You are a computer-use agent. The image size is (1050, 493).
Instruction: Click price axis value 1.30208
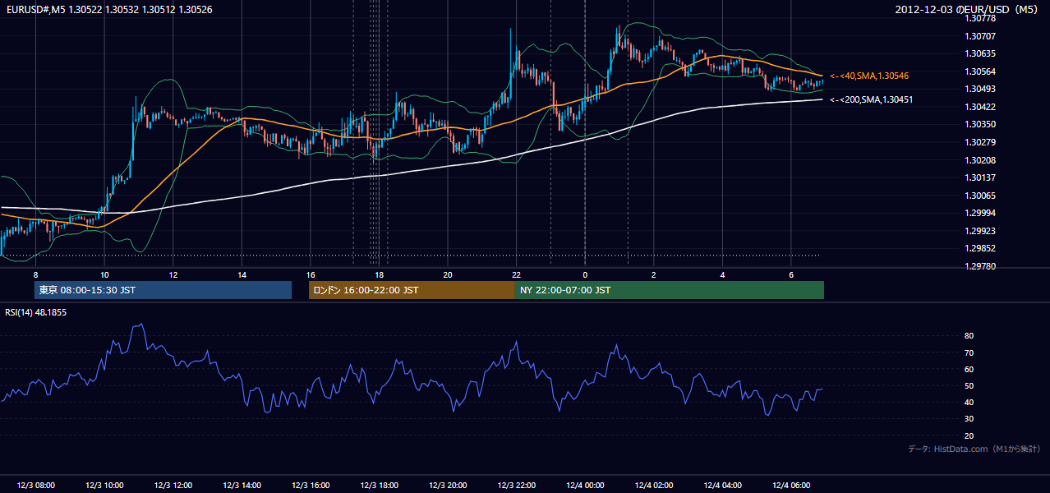tap(981, 160)
